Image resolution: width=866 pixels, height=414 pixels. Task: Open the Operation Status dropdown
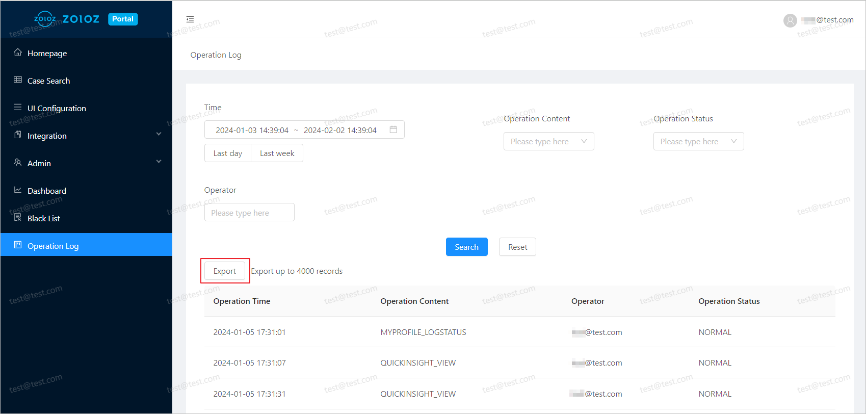coord(698,142)
